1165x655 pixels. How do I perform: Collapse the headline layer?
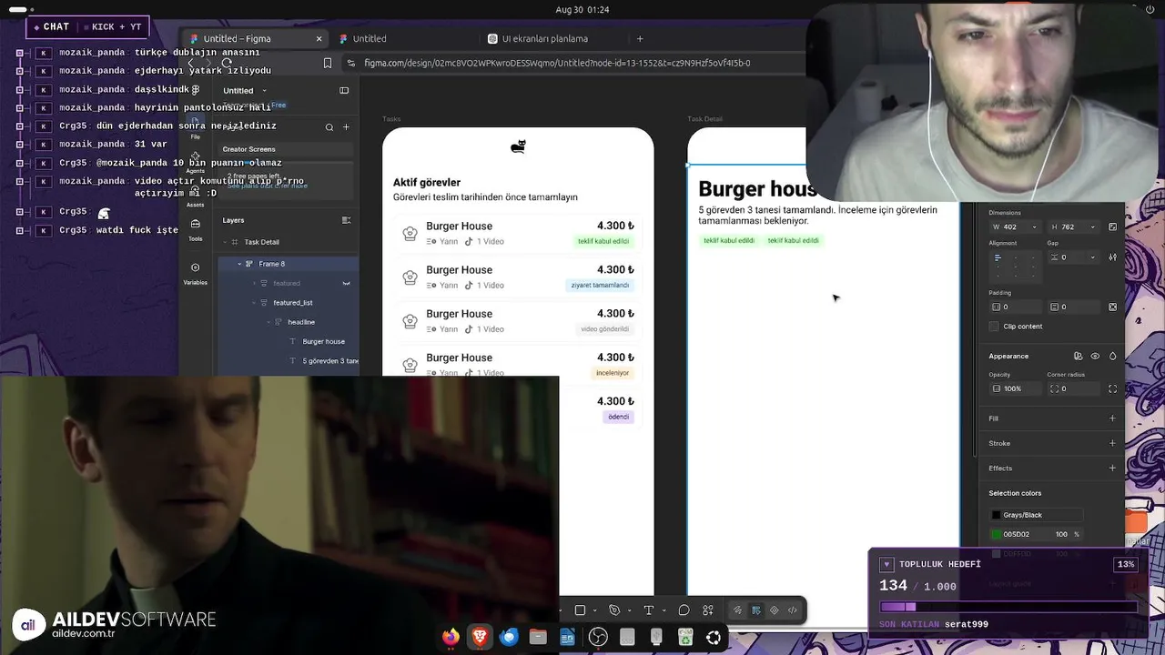(268, 322)
